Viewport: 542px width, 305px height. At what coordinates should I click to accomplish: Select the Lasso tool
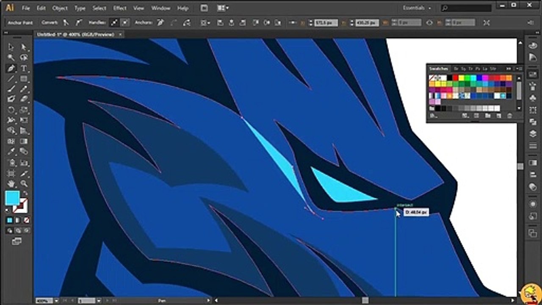point(24,58)
